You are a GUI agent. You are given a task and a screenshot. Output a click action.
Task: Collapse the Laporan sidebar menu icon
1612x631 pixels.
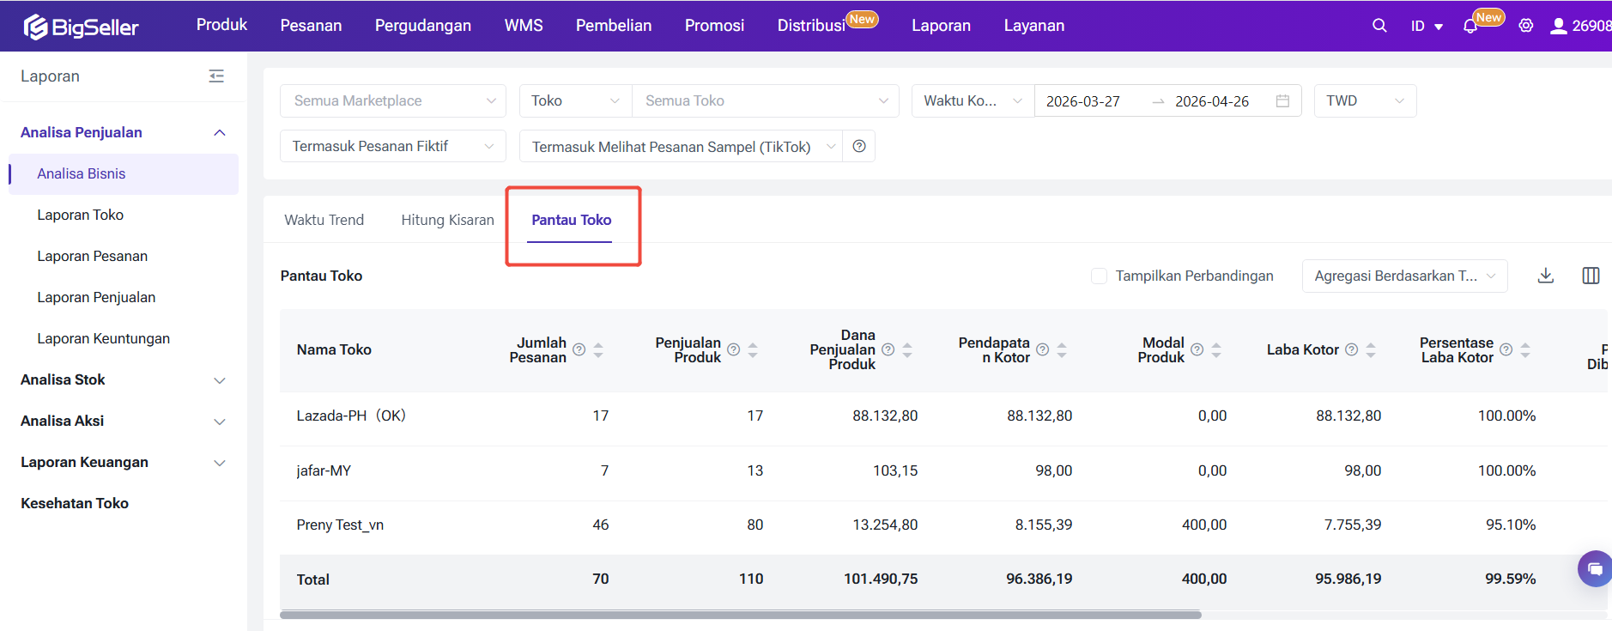(216, 76)
